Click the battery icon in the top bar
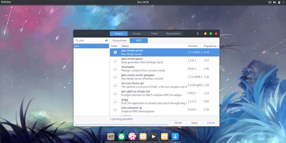This screenshot has height=143, width=286. click(279, 2)
